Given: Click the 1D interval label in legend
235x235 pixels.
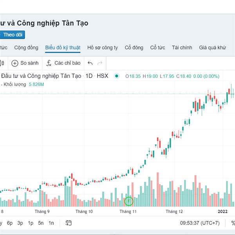Looking at the screenshot, I should click(89, 76).
